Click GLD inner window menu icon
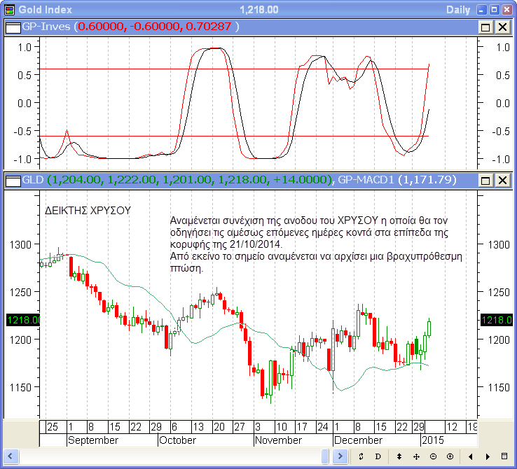517x469 pixels. (13, 181)
